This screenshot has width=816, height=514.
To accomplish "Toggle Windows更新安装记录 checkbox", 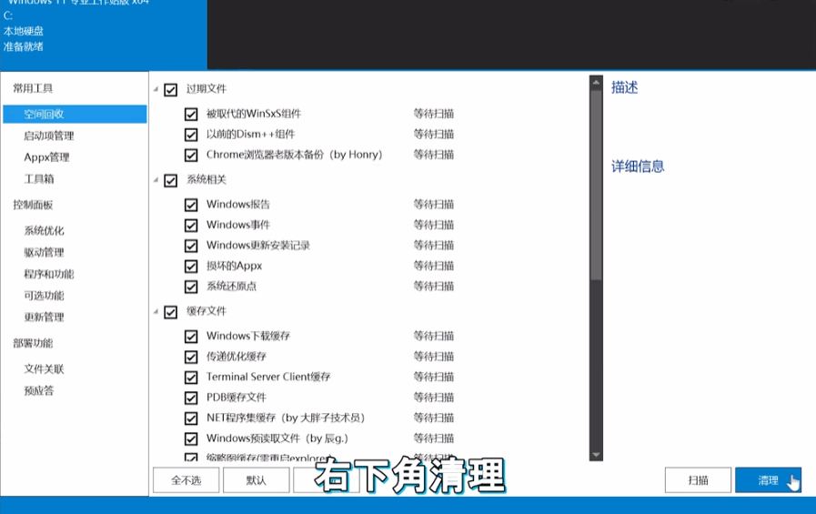I will coord(191,246).
